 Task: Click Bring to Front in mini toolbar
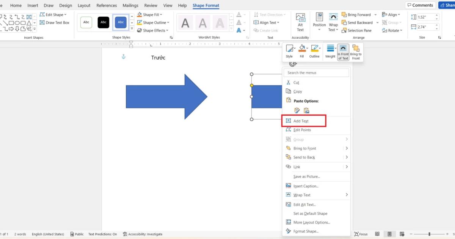click(356, 52)
